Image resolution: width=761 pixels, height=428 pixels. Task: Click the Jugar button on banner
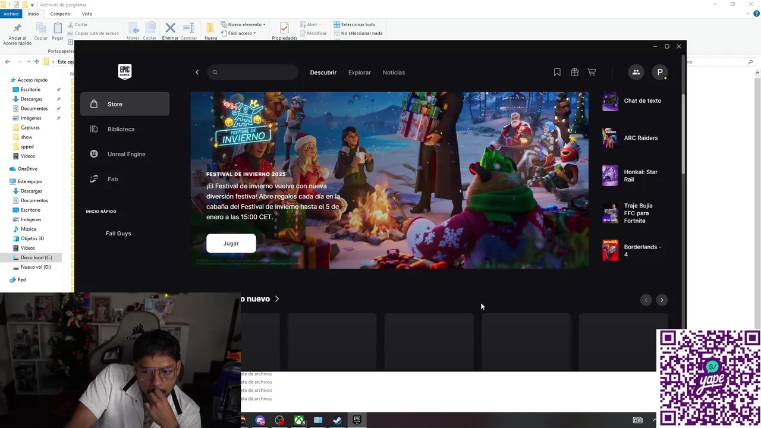[x=231, y=243]
